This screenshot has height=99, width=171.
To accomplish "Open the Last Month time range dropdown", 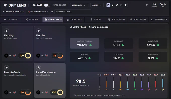I will [79, 5].
